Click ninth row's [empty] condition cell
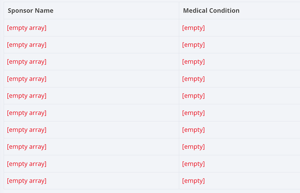This screenshot has height=193, width=300. 193,164
